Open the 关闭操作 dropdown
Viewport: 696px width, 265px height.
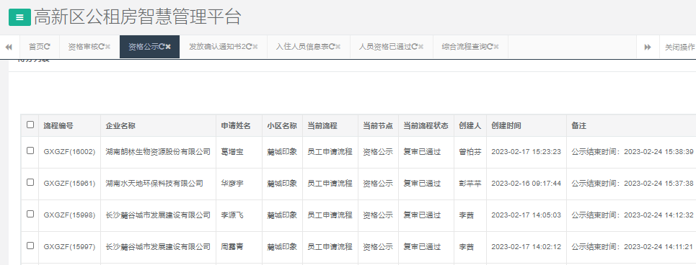point(679,47)
